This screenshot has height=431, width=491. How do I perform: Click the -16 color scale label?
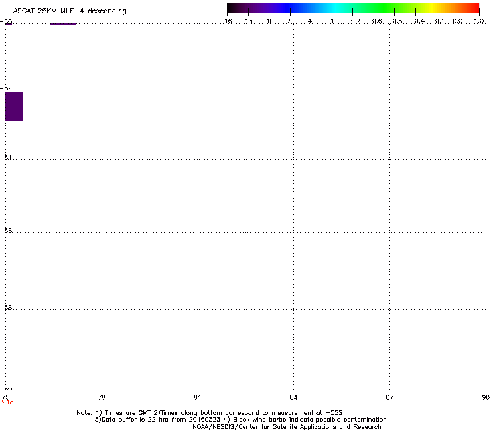[226, 21]
